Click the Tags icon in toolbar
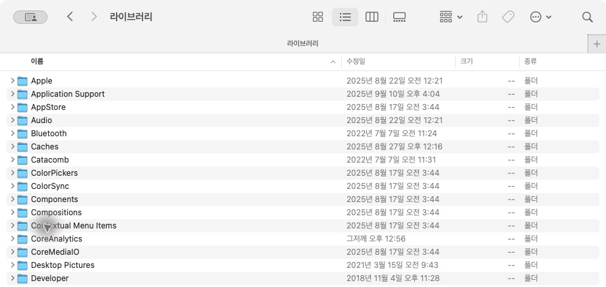 tap(508, 17)
